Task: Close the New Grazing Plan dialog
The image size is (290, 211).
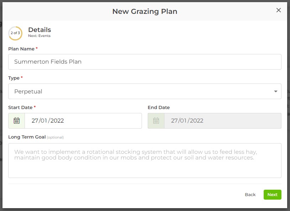Action: [x=279, y=10]
